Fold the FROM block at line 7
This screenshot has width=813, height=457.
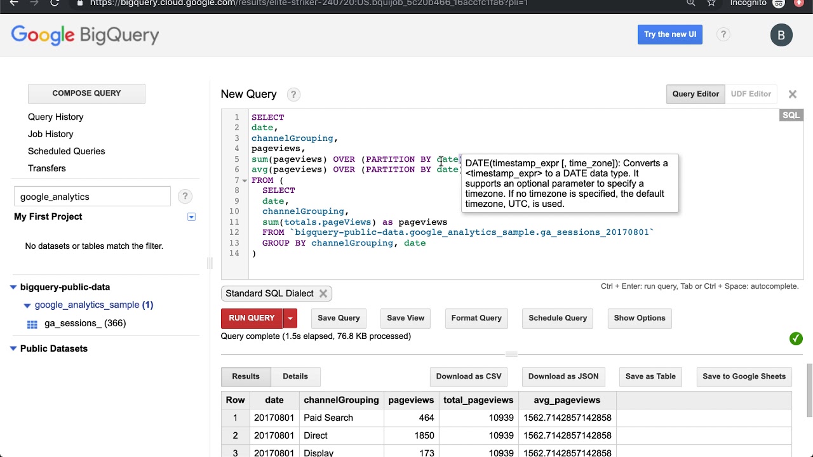(x=245, y=181)
